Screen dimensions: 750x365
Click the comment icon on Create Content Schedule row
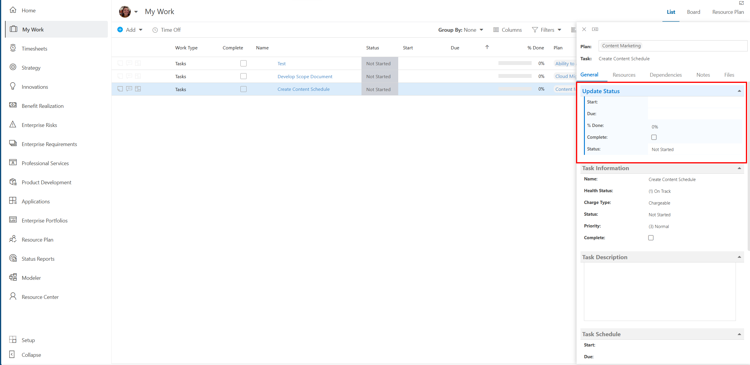point(129,89)
